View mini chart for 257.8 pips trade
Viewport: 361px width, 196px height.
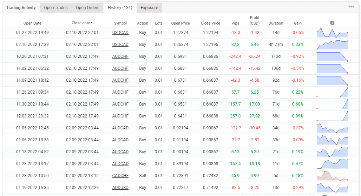tap(332, 116)
